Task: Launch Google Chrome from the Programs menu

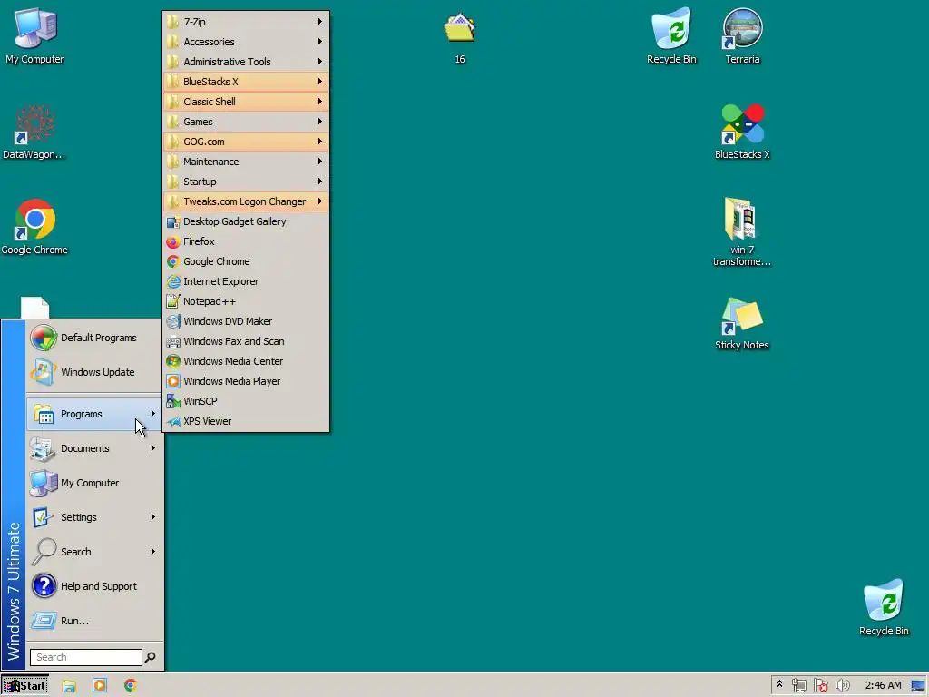Action: (x=246, y=261)
